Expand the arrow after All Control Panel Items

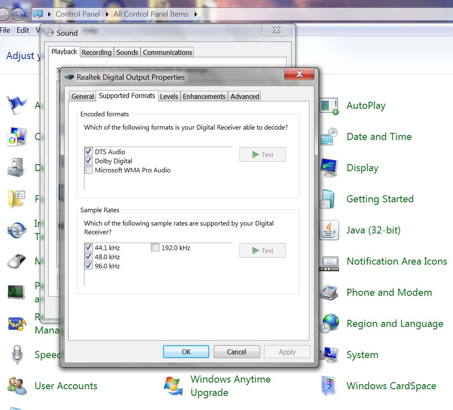click(196, 14)
